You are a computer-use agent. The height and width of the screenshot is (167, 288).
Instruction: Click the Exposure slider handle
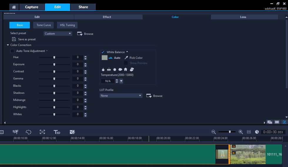(54, 64)
